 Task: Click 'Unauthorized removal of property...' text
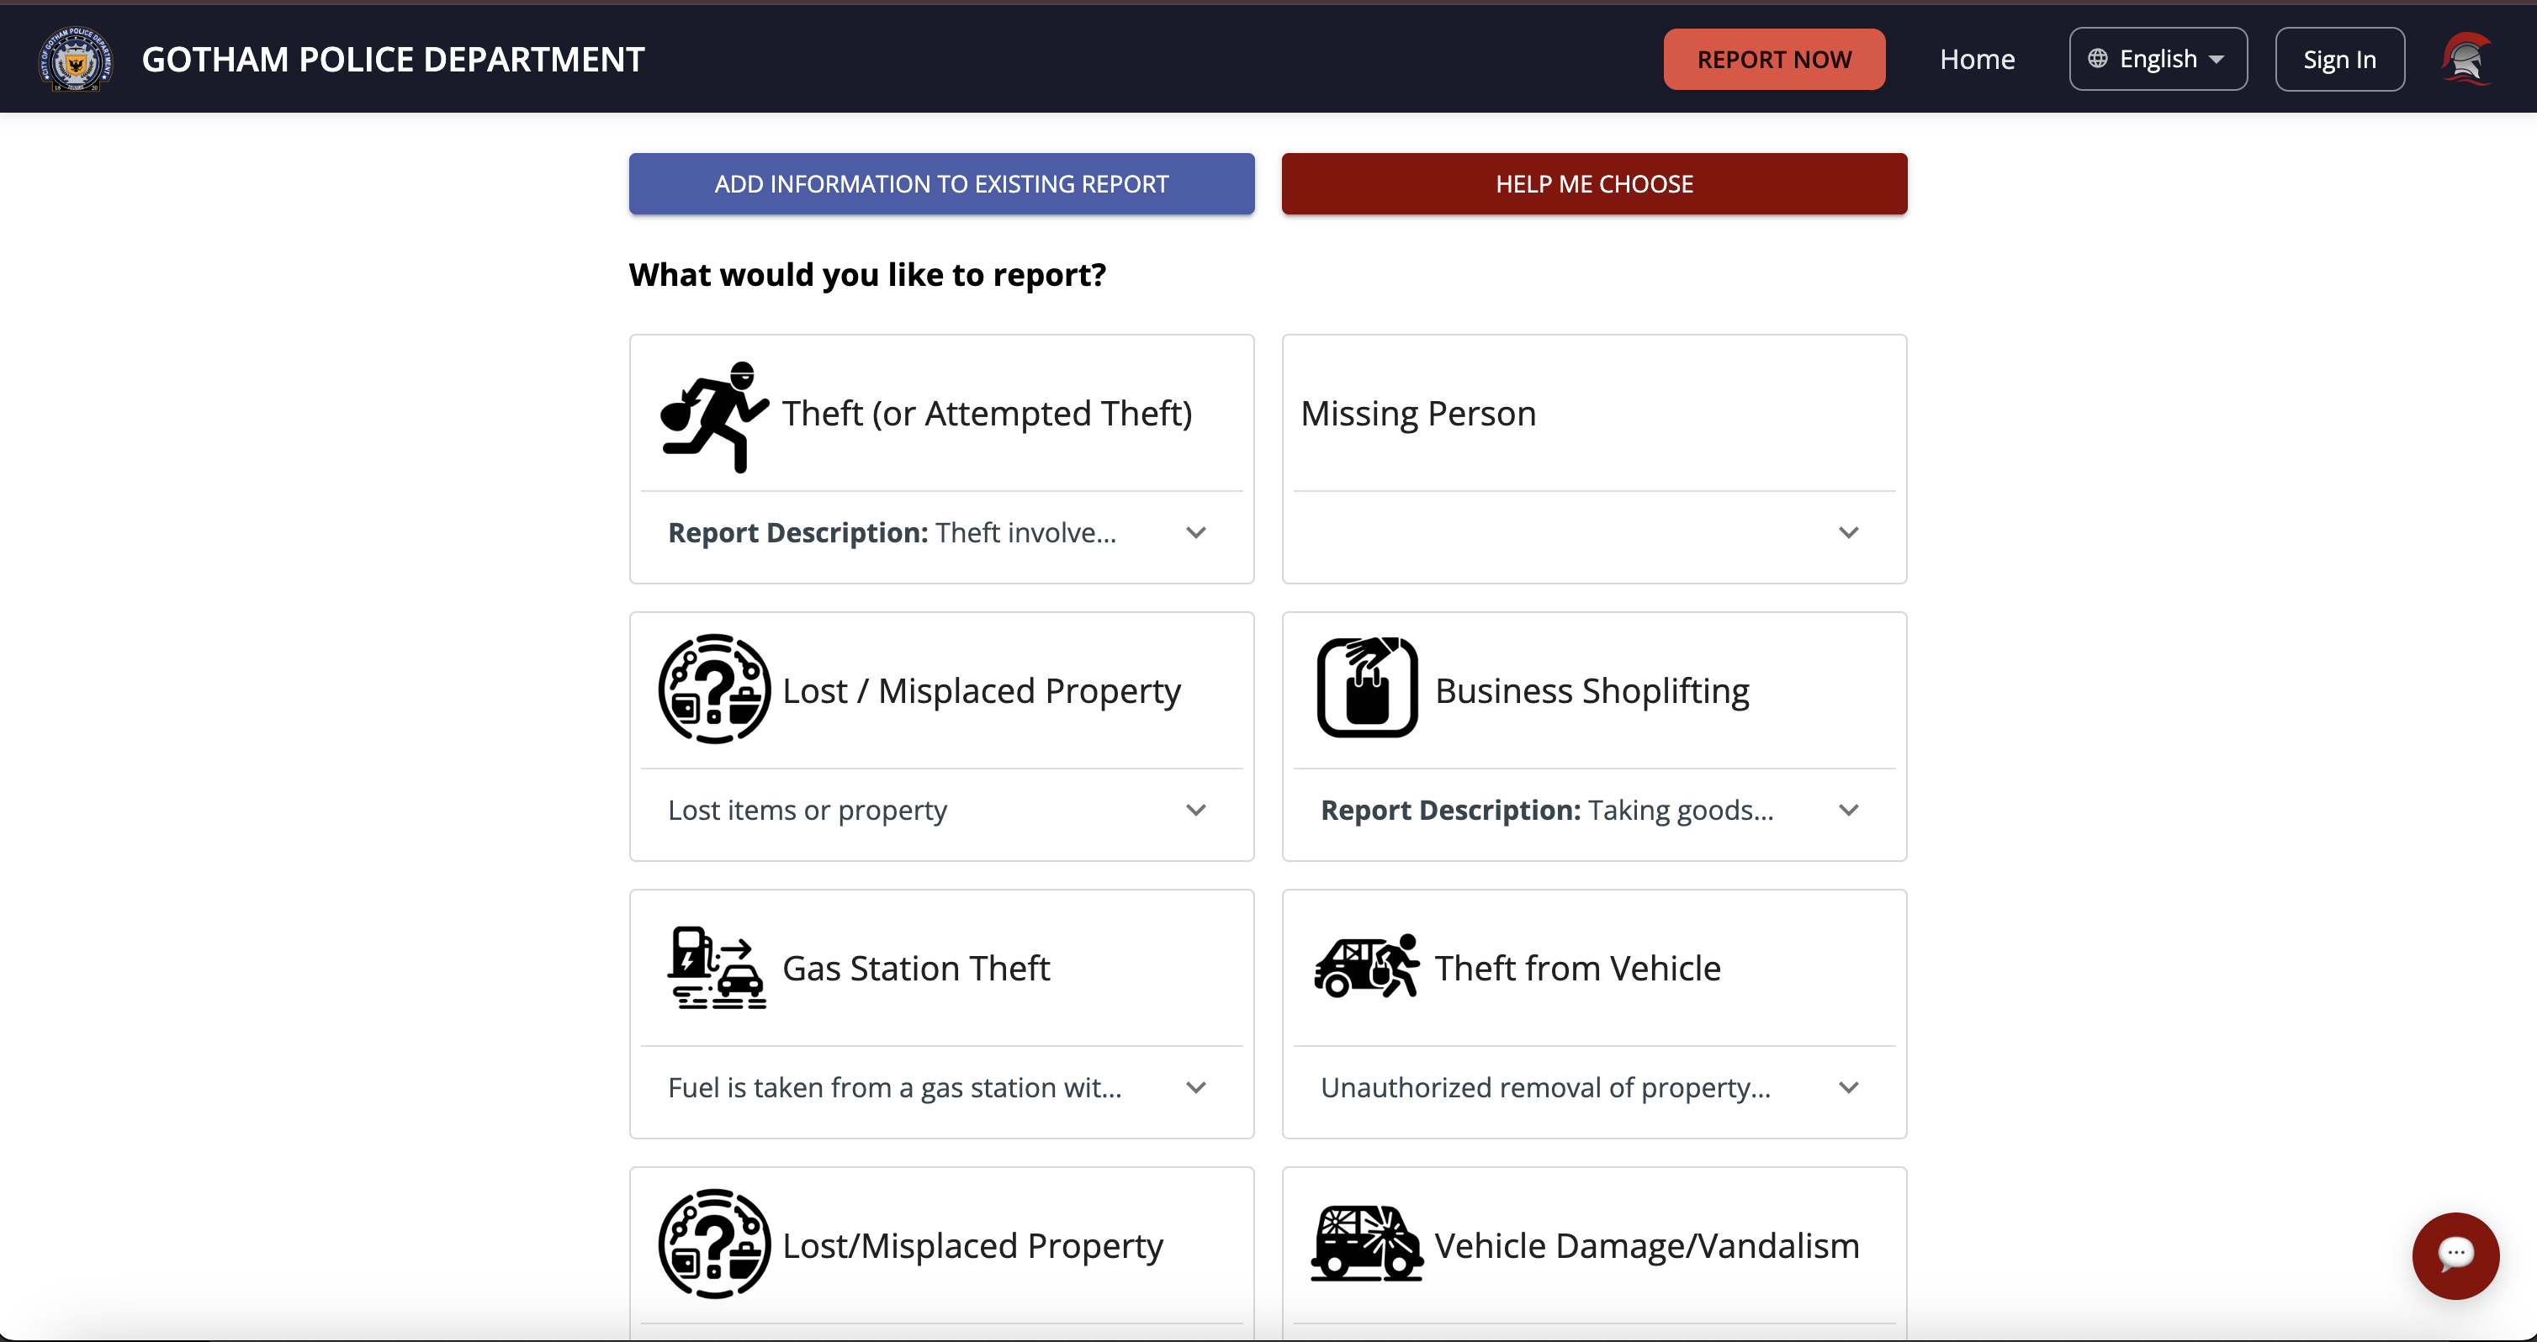click(1545, 1088)
